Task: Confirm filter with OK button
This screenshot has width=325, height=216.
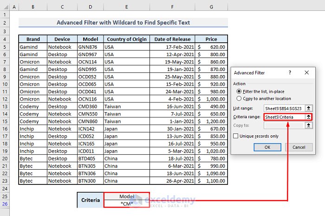Action: 267,147
